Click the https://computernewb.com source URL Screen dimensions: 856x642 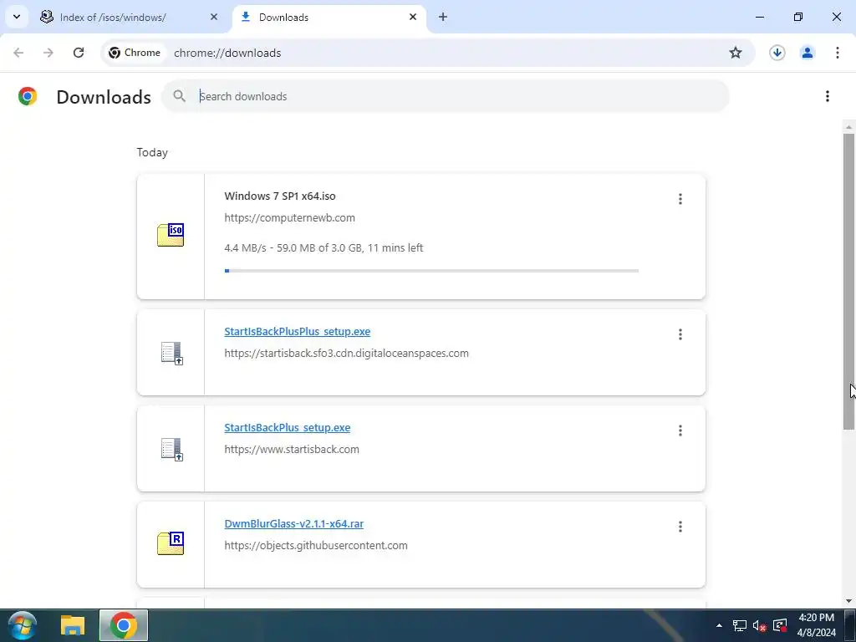[x=289, y=218]
